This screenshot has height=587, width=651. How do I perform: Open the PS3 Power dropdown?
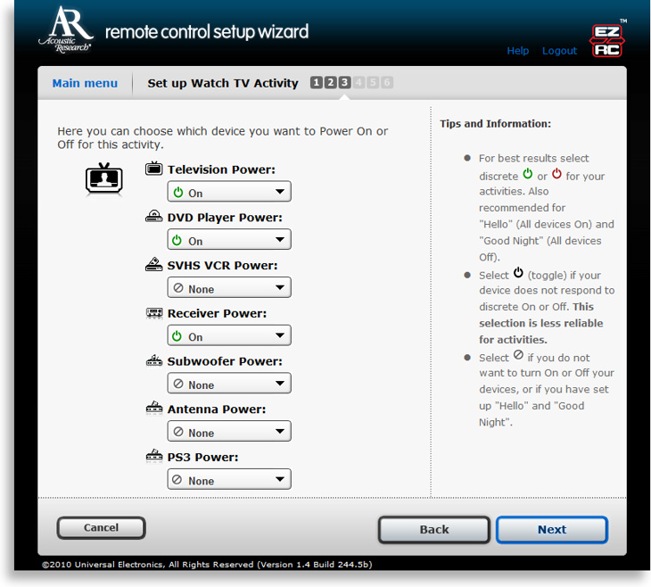click(x=229, y=480)
